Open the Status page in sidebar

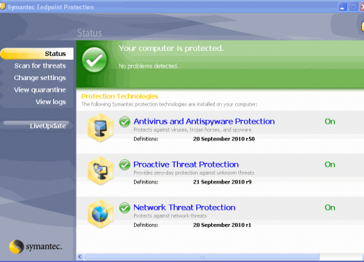pos(37,54)
